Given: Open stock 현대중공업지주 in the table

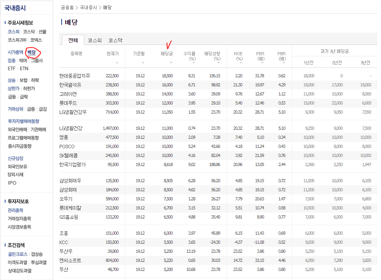Looking at the screenshot, I should (75, 76).
